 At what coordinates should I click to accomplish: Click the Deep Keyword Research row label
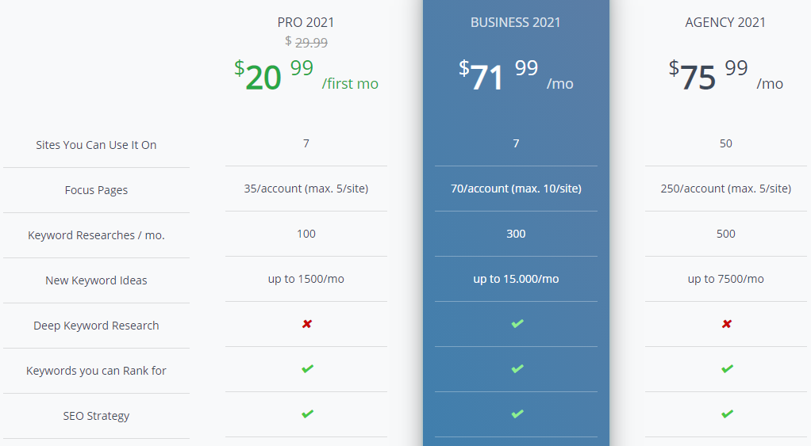point(96,326)
